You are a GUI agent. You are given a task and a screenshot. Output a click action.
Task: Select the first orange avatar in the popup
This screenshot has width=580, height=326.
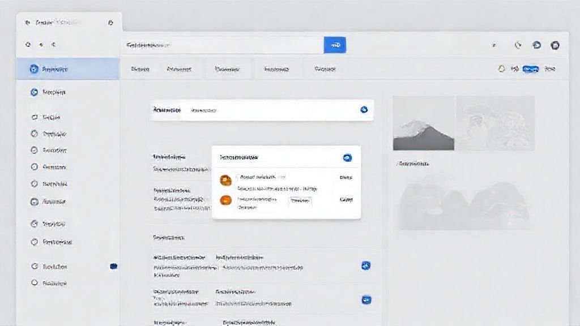coord(225,180)
